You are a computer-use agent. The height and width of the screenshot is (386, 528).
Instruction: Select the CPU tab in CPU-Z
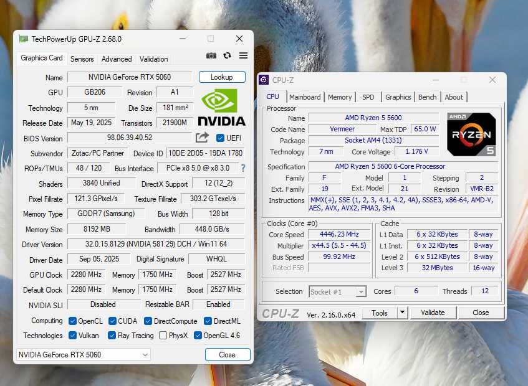(x=272, y=96)
